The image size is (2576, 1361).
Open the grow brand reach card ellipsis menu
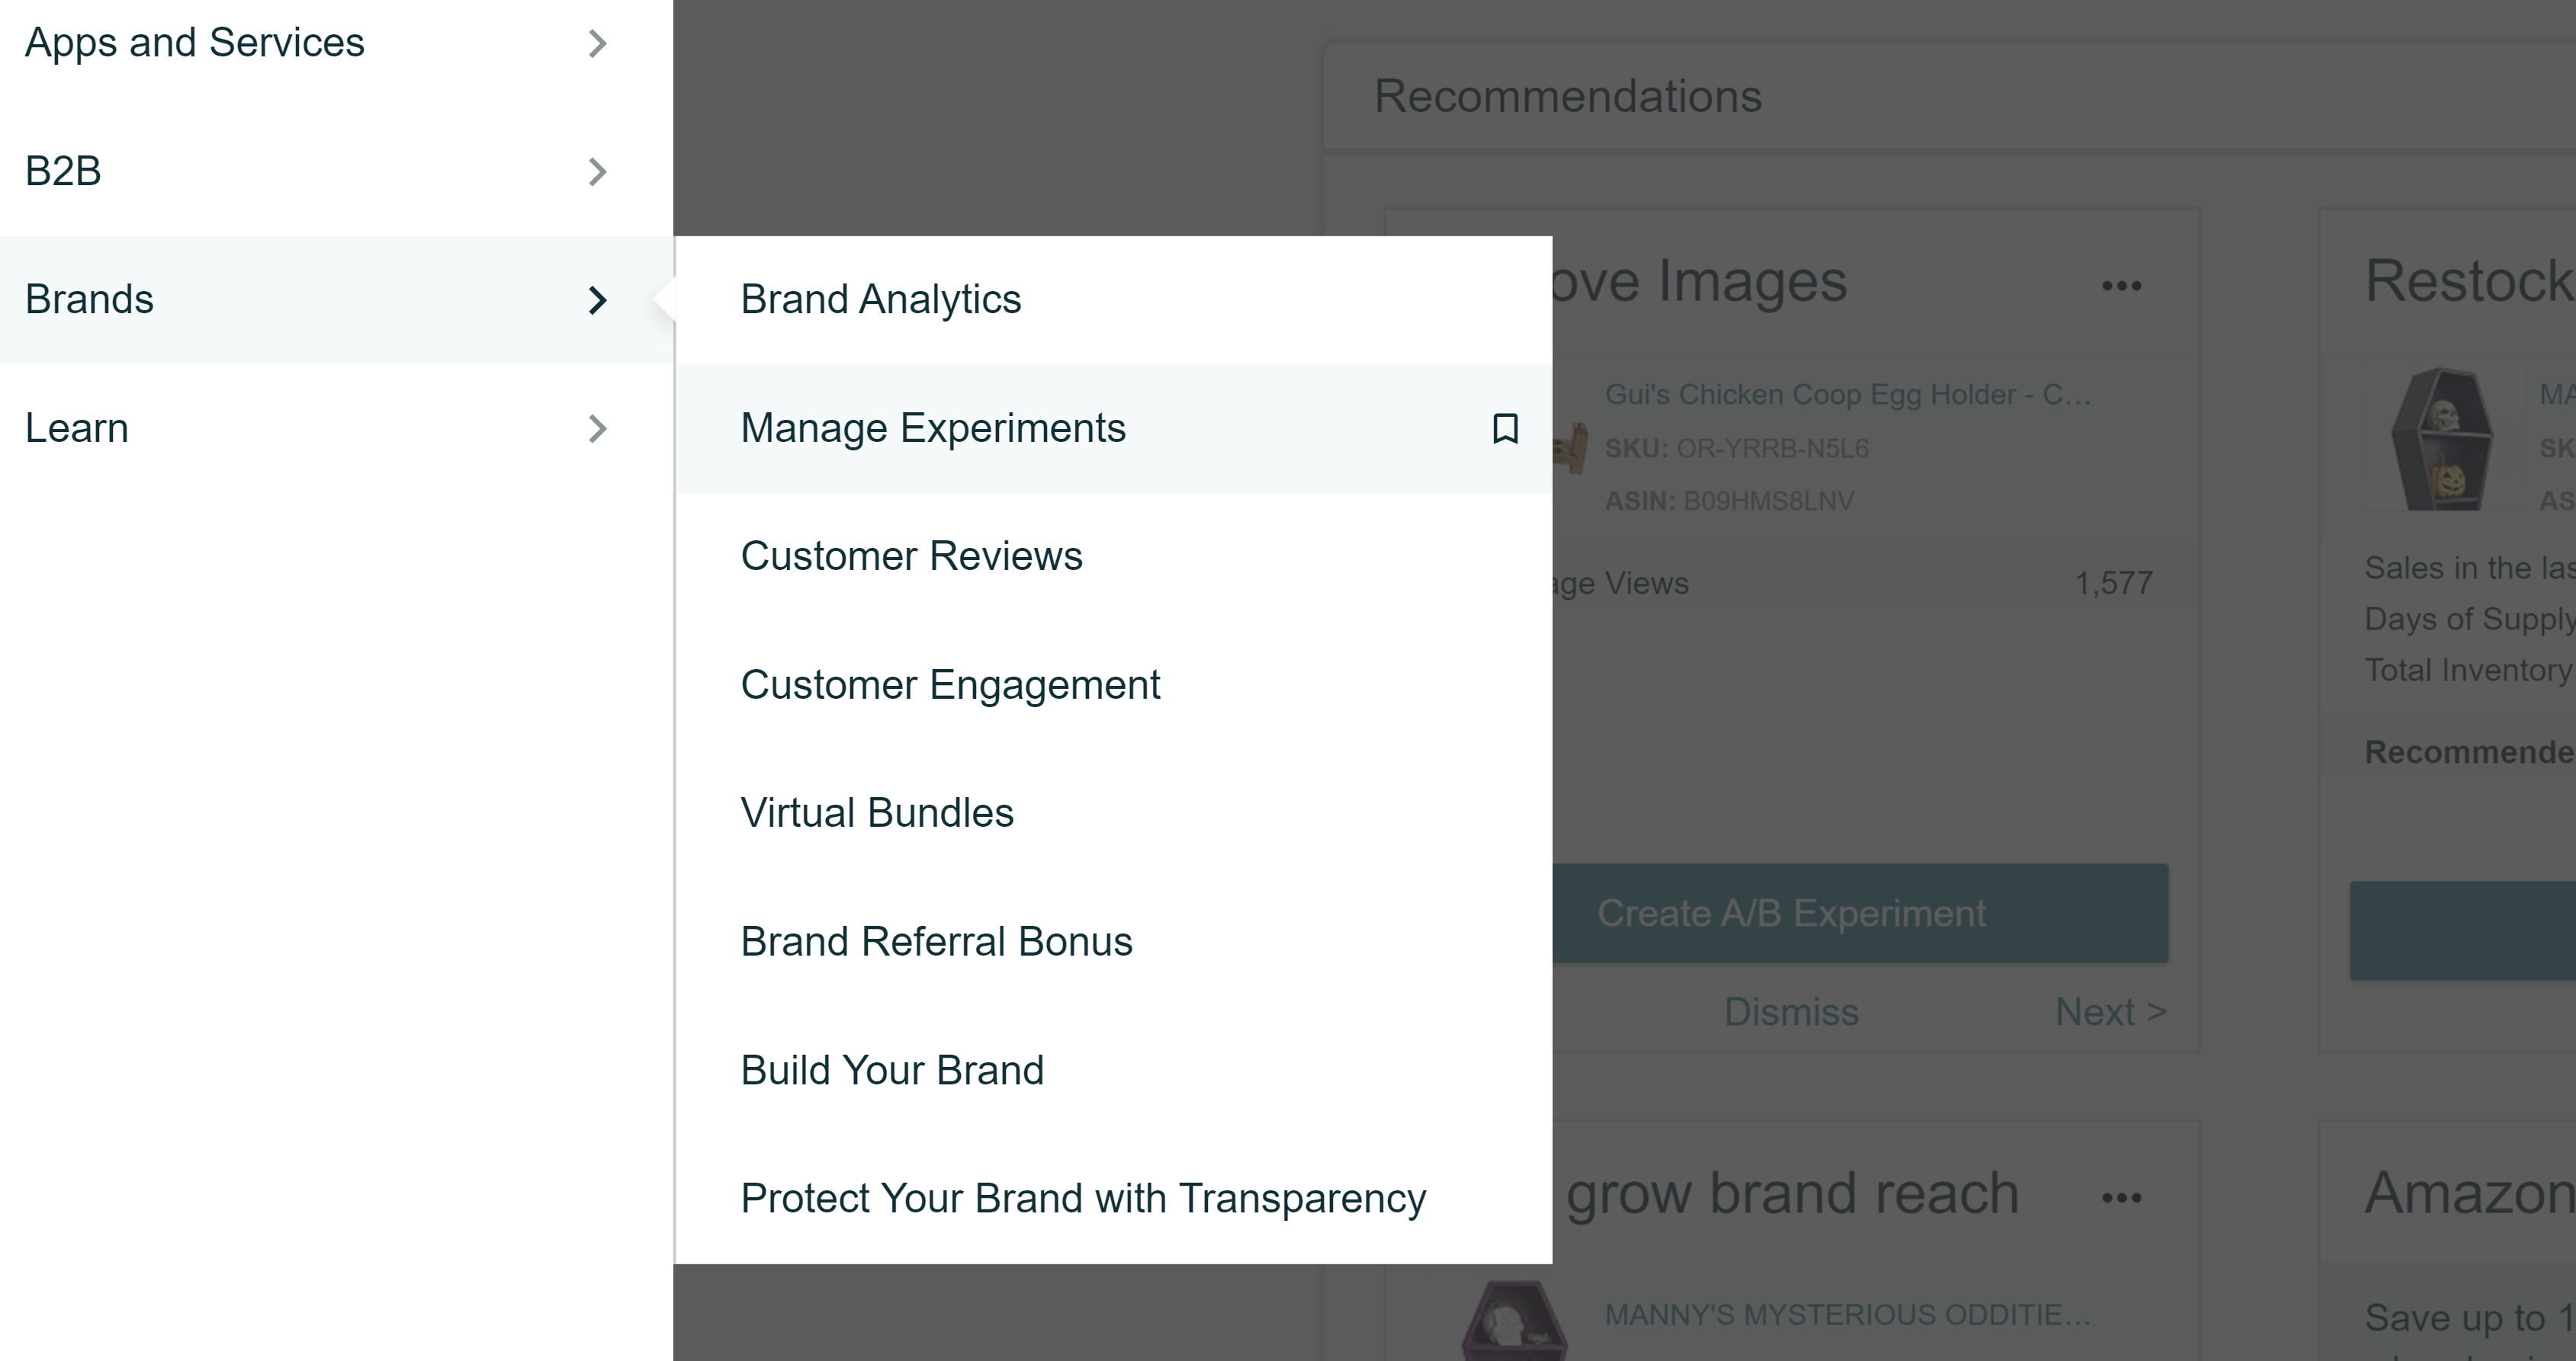(x=2121, y=1198)
